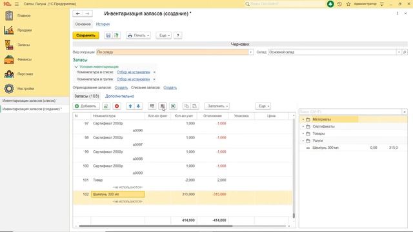
Task: Open the Персонал section icon
Action: tap(9, 74)
